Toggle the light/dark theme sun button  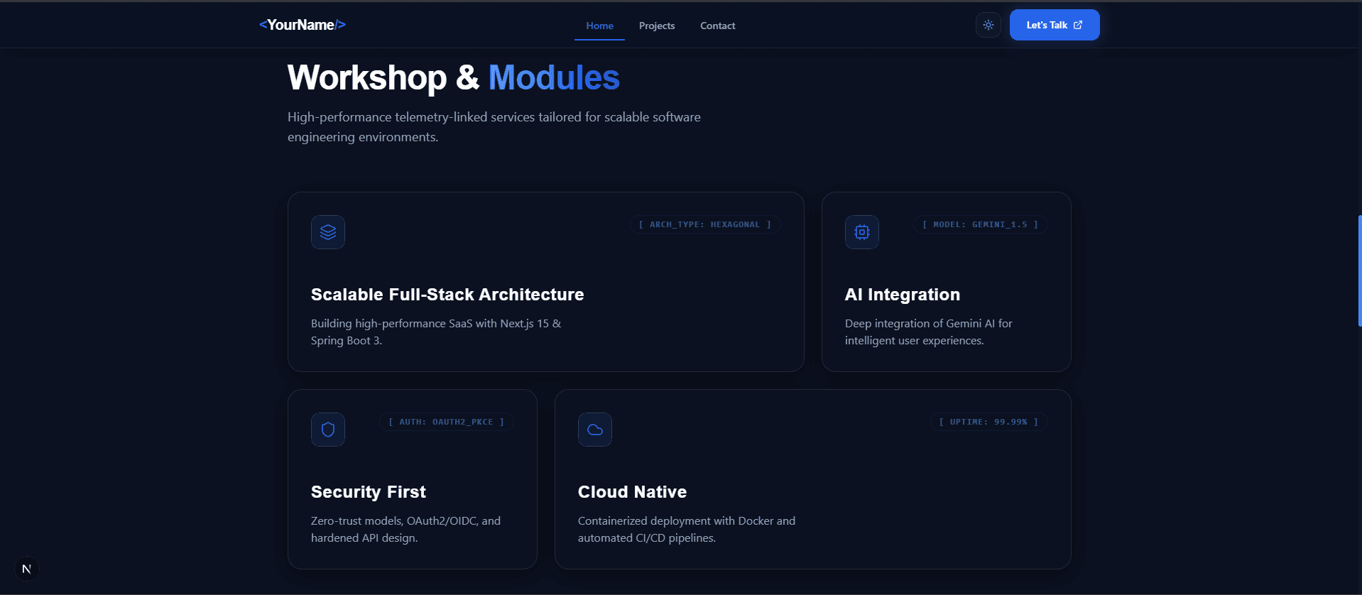[x=988, y=25]
